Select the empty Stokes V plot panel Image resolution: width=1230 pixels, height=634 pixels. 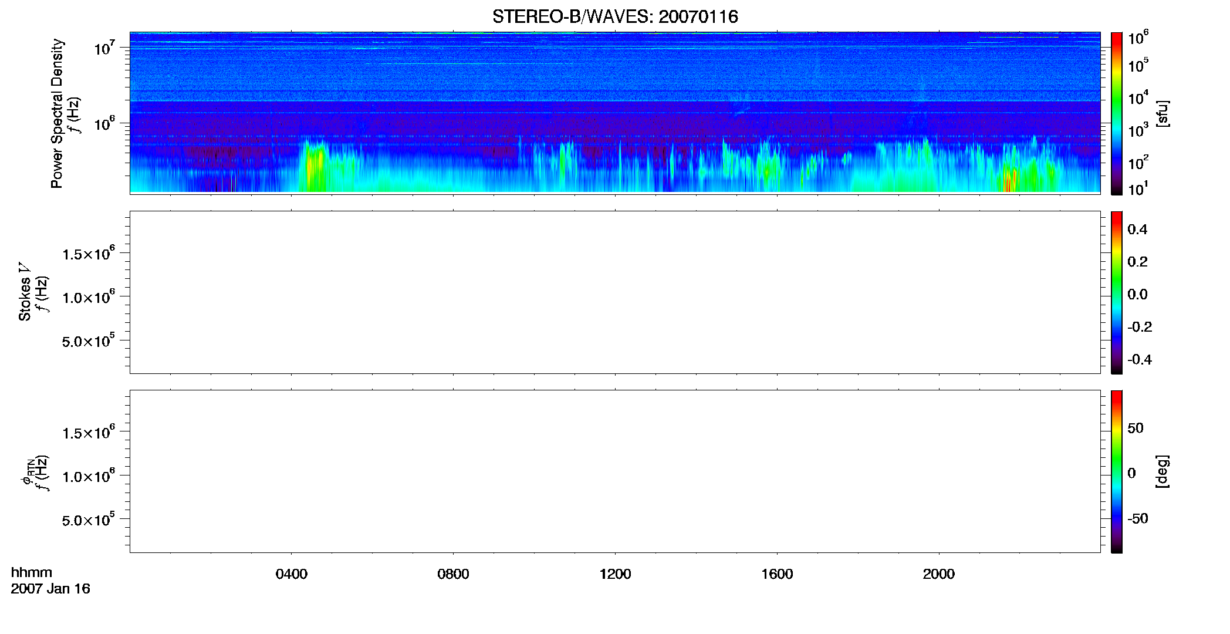(615, 292)
